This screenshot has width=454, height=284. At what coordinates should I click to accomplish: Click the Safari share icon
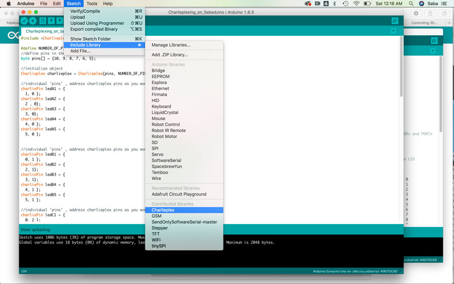click(x=430, y=13)
